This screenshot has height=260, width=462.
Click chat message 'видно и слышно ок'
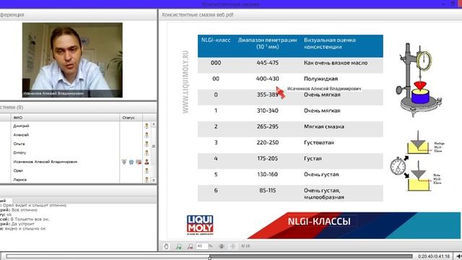pyautogui.click(x=25, y=228)
